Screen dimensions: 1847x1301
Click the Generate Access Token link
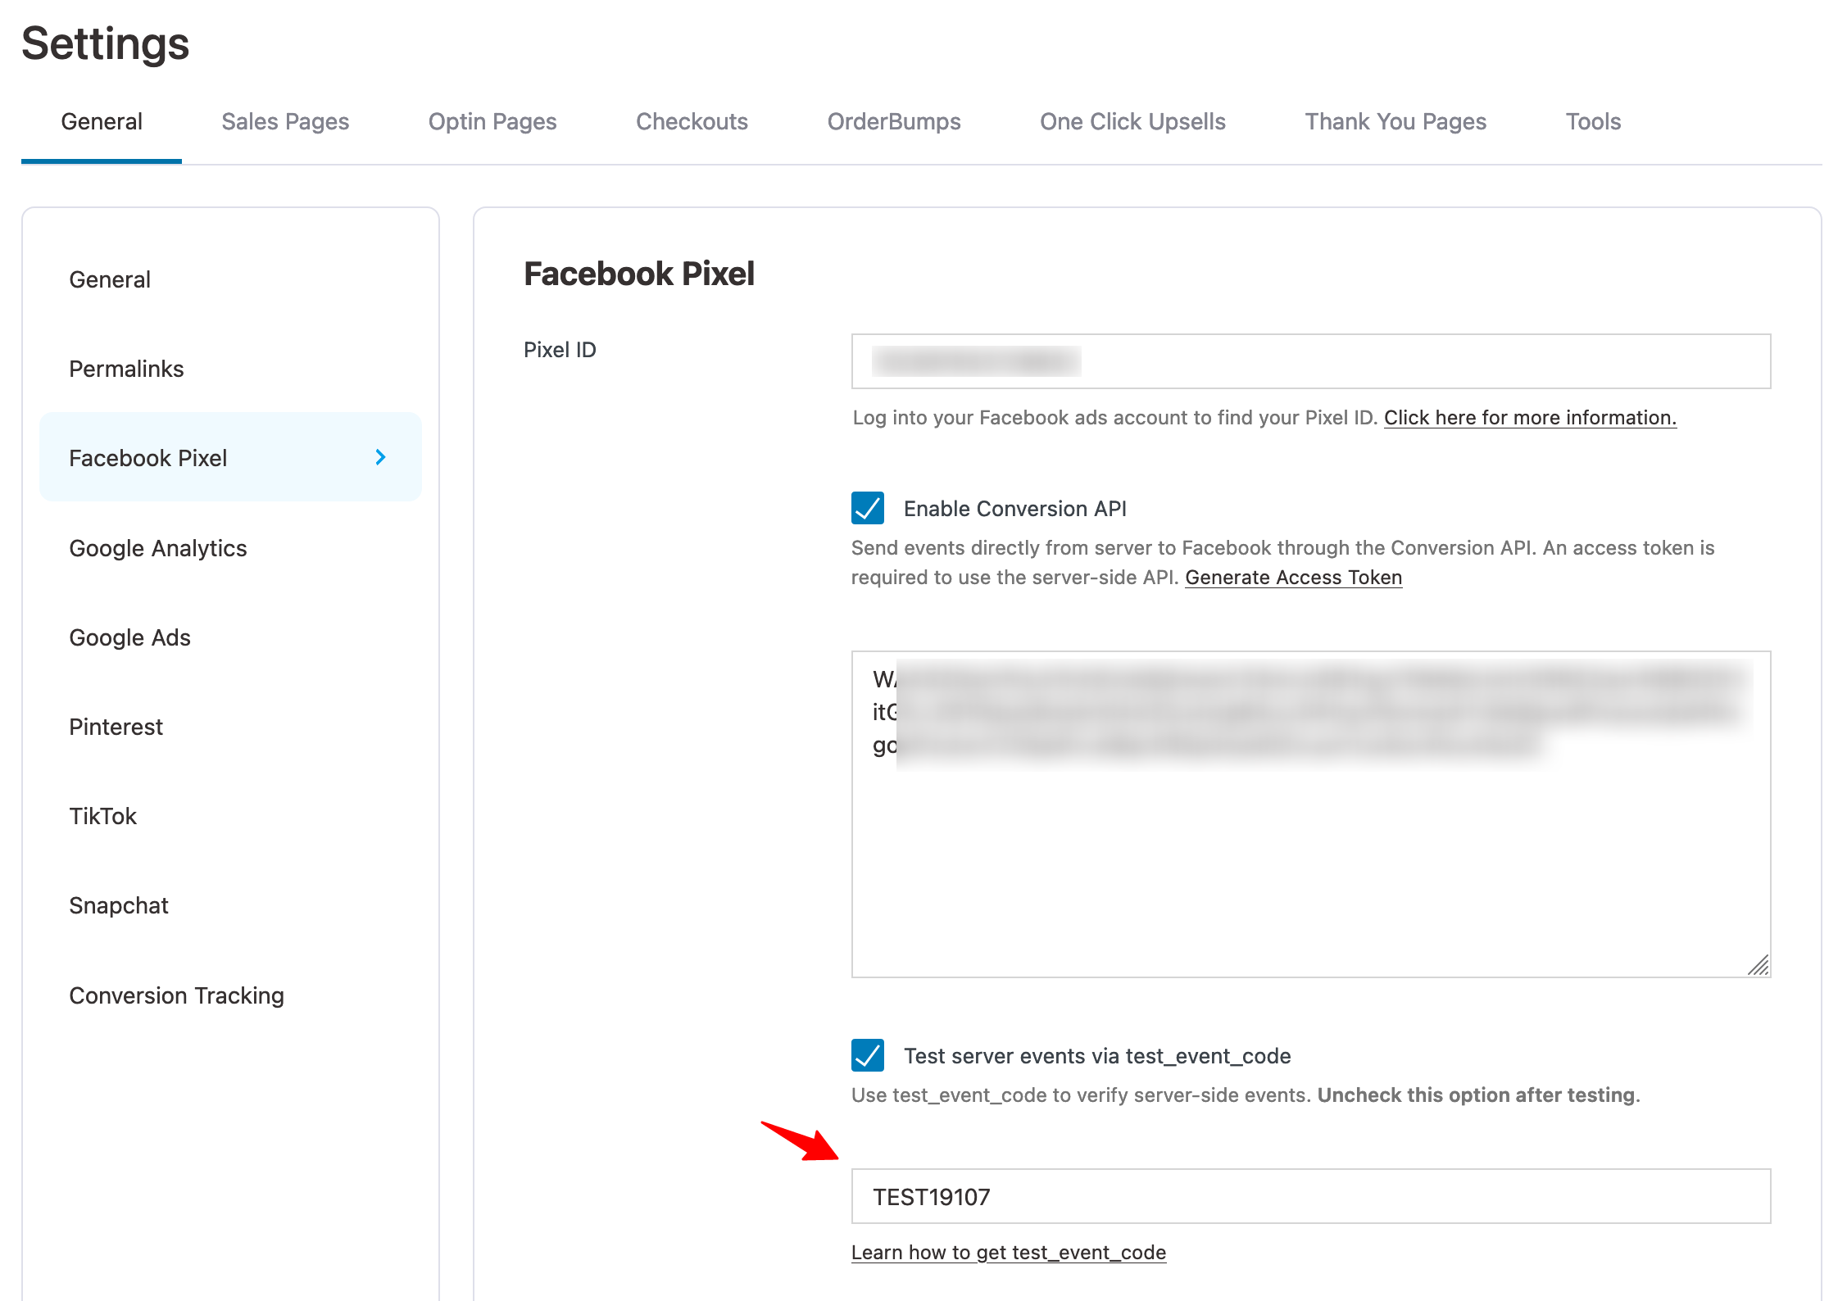[1293, 578]
